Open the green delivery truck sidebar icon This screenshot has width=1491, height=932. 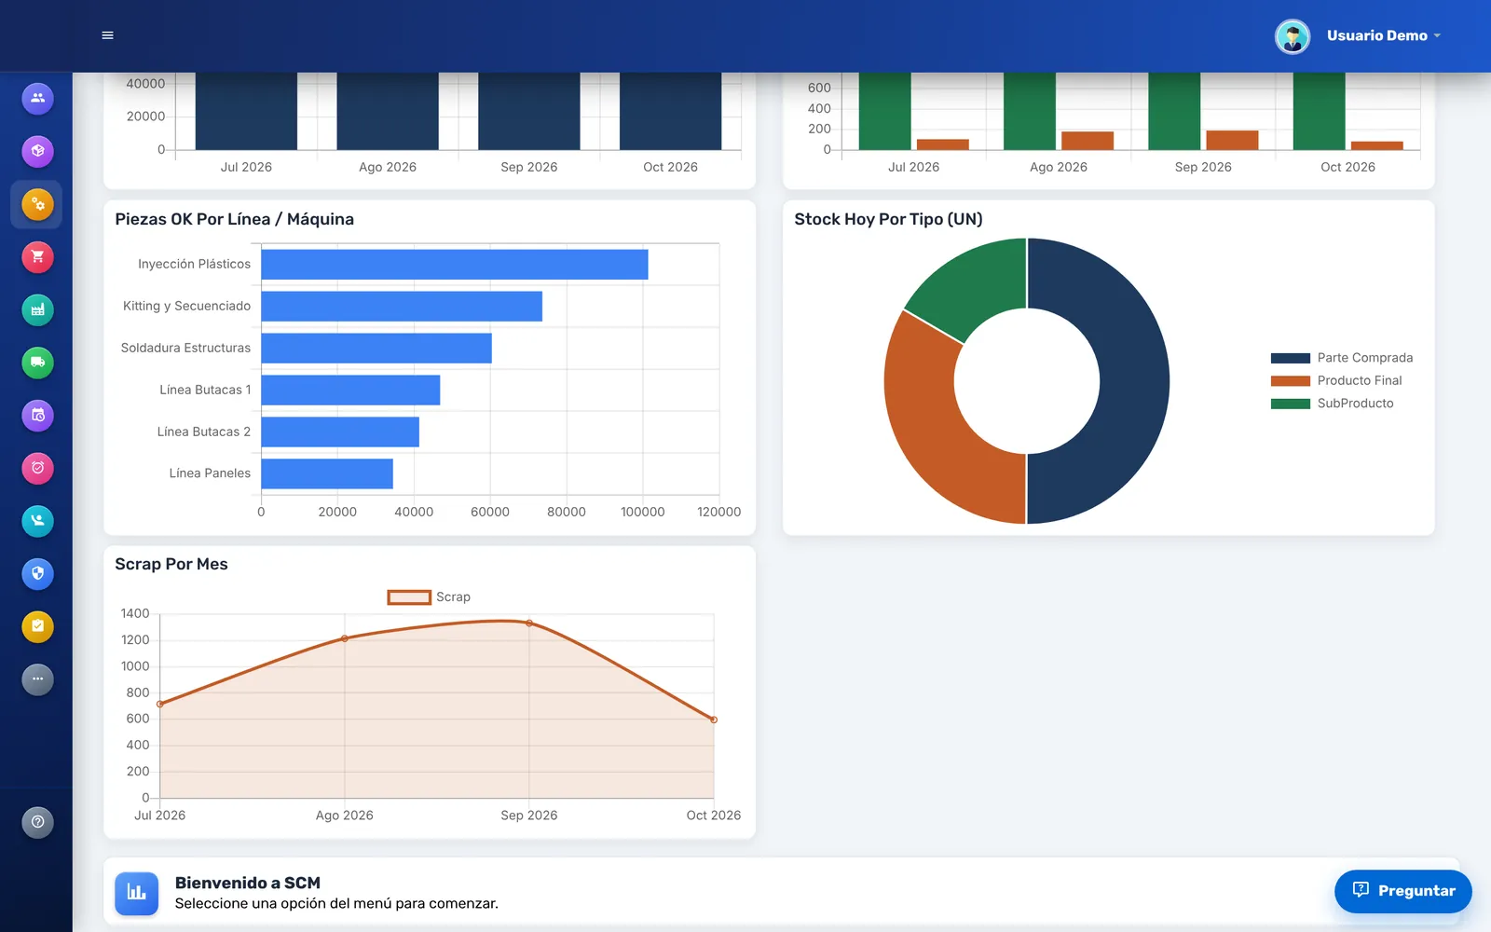37,363
